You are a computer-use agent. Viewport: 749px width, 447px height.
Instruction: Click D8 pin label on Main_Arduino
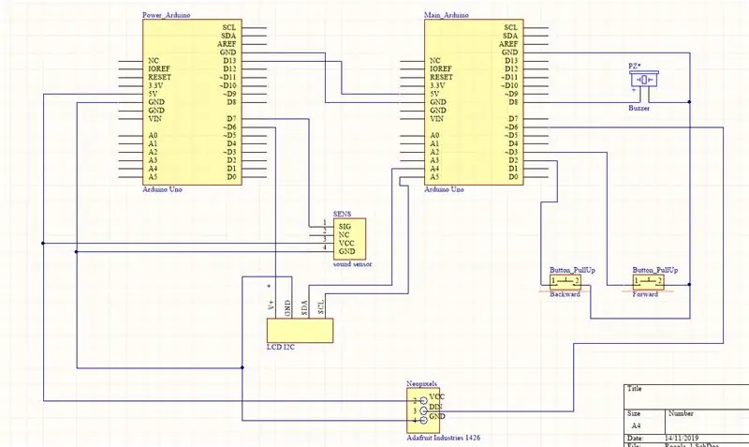(513, 102)
